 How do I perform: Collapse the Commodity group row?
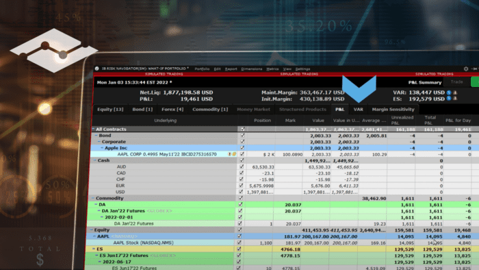tap(93, 198)
